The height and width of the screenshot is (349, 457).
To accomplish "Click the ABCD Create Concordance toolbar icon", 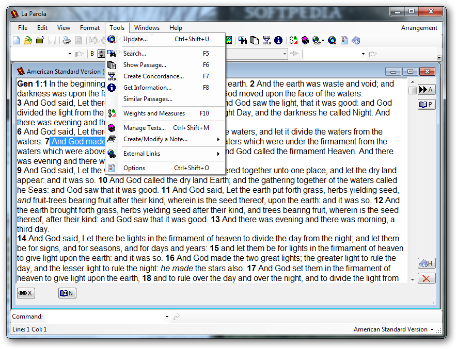I will coord(266,40).
